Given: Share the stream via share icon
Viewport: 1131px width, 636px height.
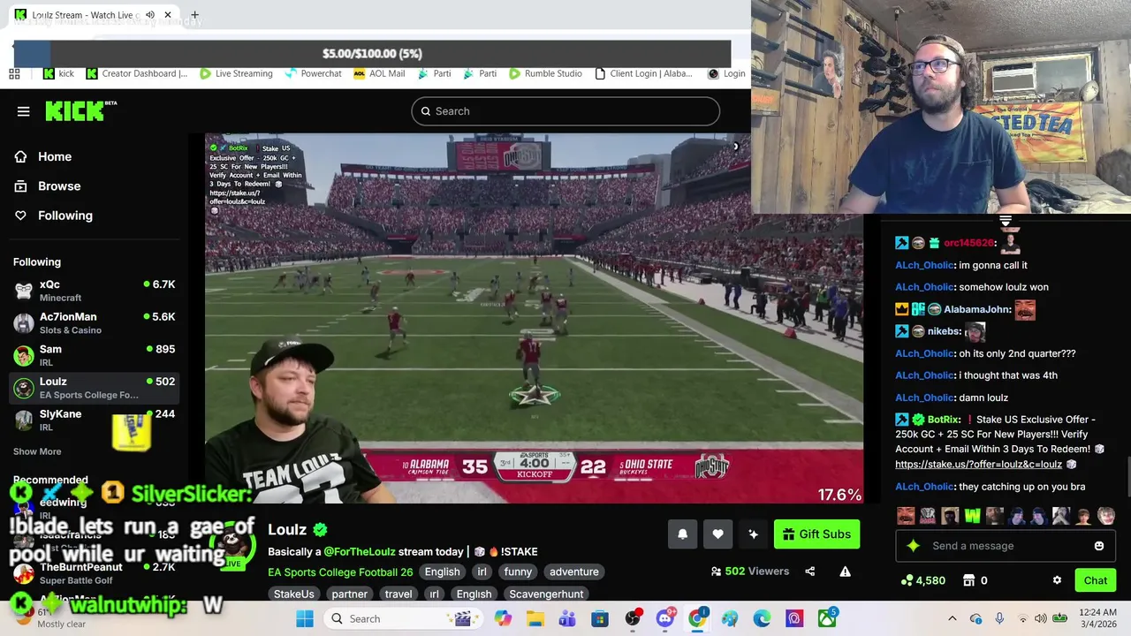Looking at the screenshot, I should tap(809, 572).
